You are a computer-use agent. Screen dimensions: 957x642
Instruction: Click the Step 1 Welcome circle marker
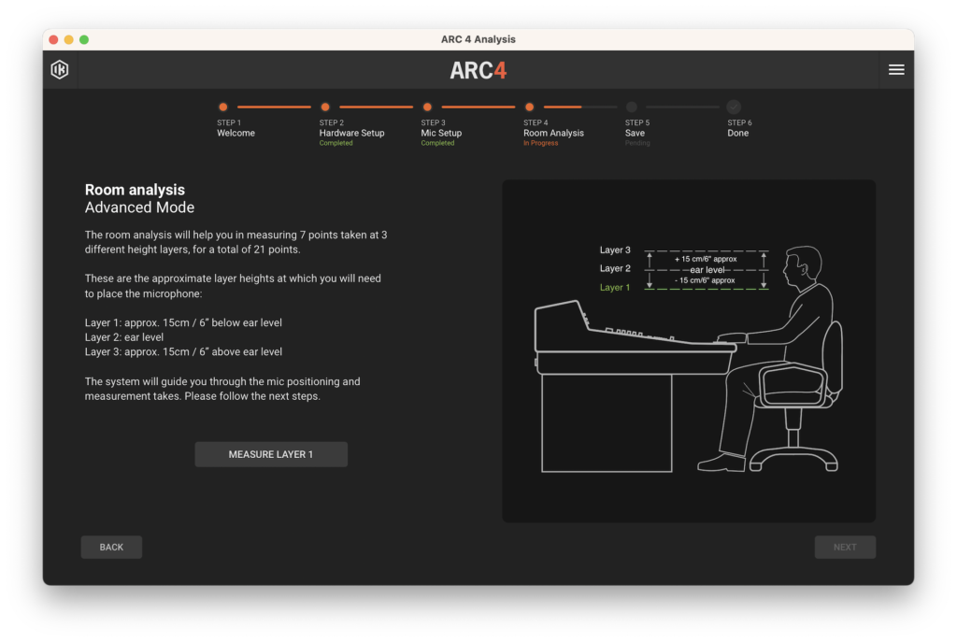pyautogui.click(x=222, y=107)
